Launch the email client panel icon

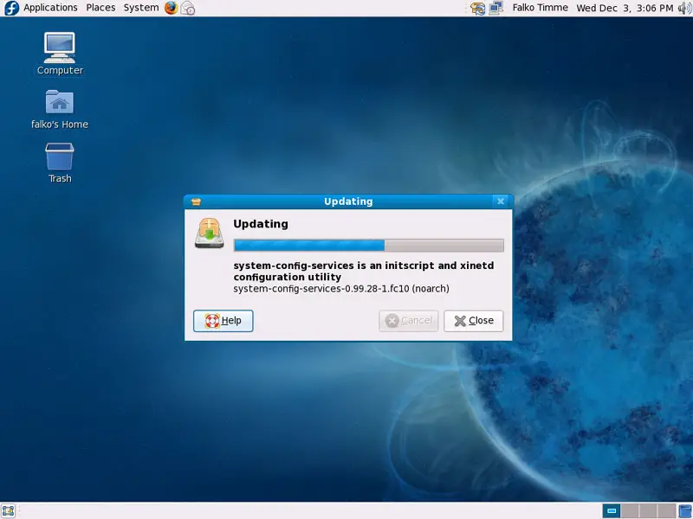pos(188,8)
